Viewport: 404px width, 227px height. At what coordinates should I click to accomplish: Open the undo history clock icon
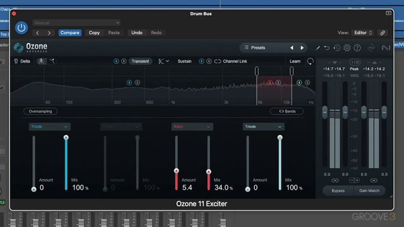[336, 48]
